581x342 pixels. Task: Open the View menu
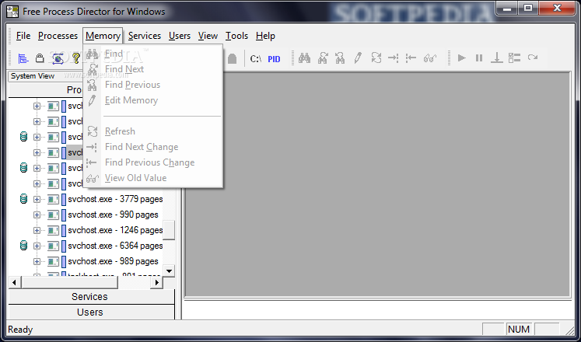(208, 36)
